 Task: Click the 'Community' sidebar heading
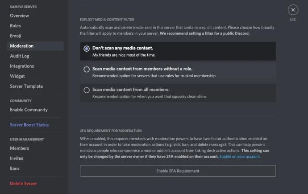click(21, 101)
